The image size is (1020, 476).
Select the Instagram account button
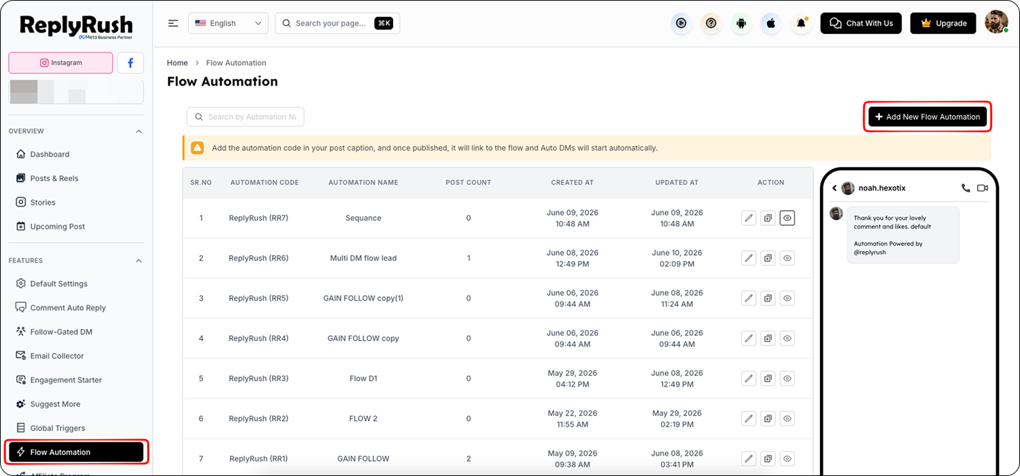[x=61, y=63]
